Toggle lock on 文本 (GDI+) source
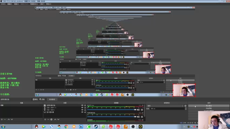230x129 pixels. pyautogui.click(x=85, y=110)
